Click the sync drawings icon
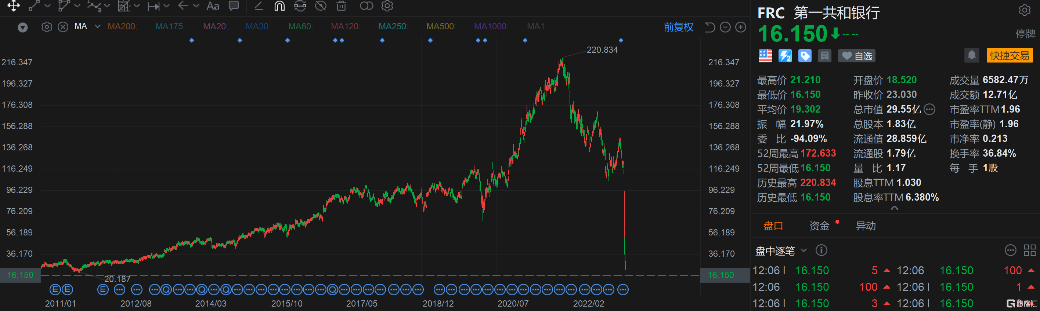 (x=300, y=6)
